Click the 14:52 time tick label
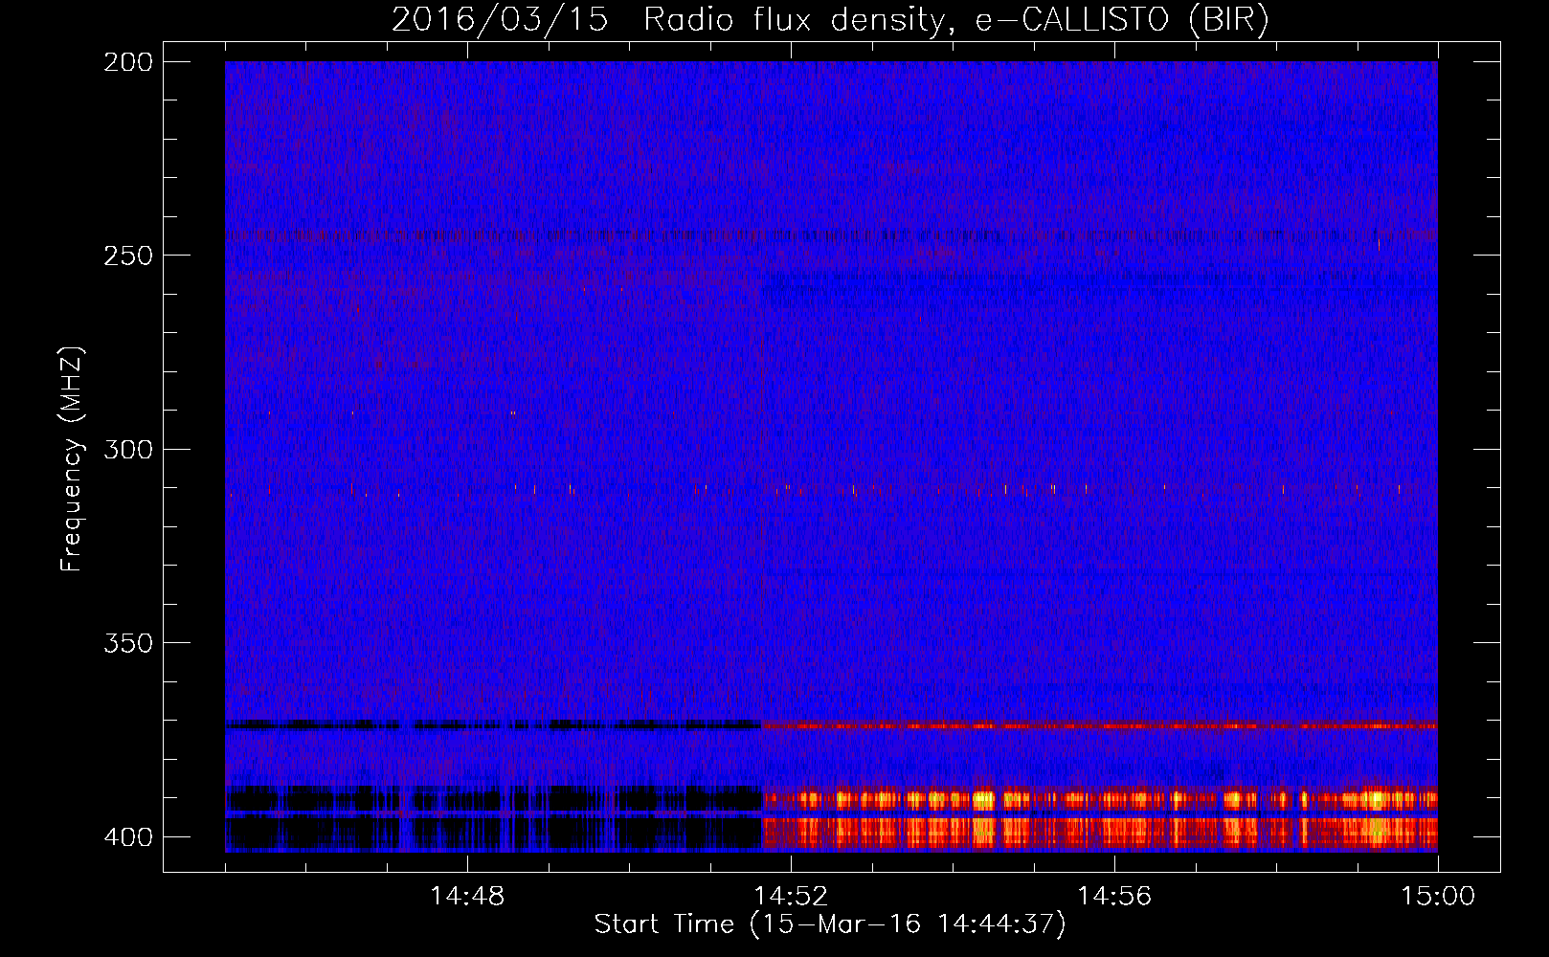Screen dimensions: 1549x957 [x=791, y=897]
